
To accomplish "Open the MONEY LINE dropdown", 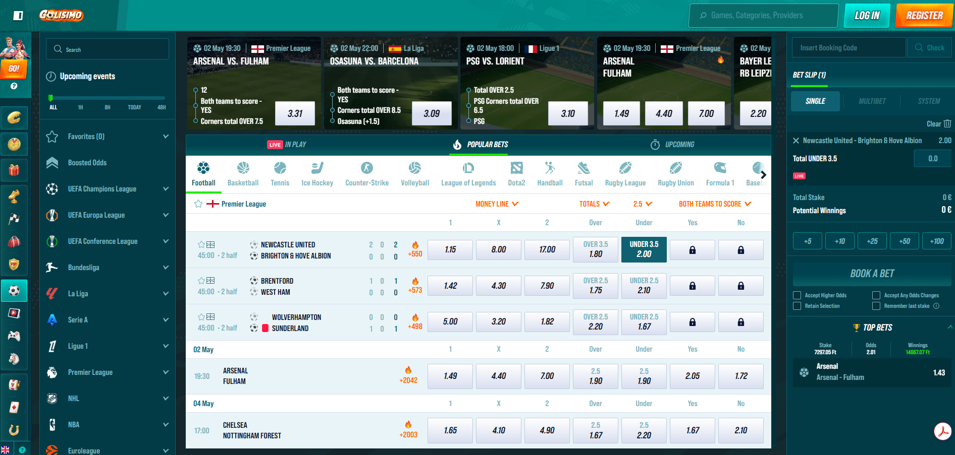I will (497, 204).
